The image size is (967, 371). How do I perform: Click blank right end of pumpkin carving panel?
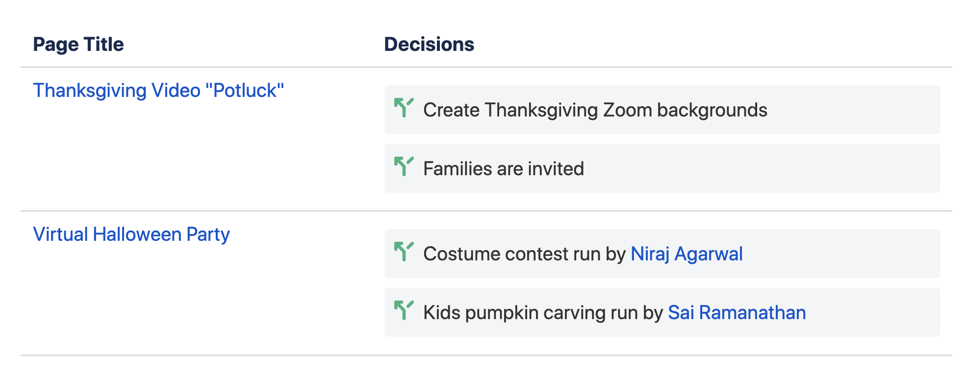(873, 312)
